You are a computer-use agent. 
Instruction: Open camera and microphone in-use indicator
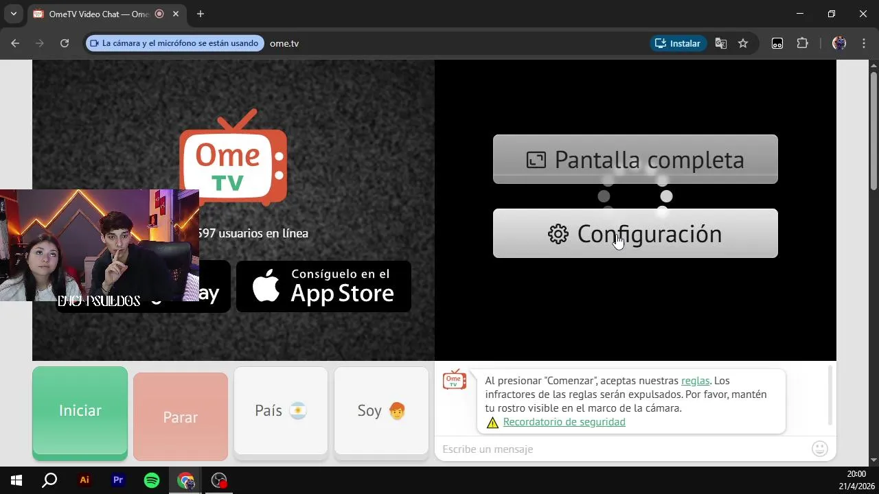click(175, 43)
